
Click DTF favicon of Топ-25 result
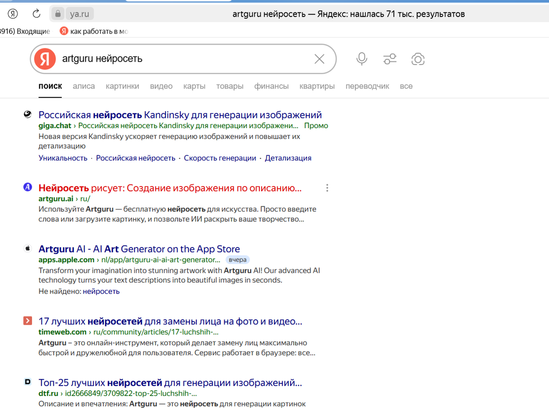[27, 381]
